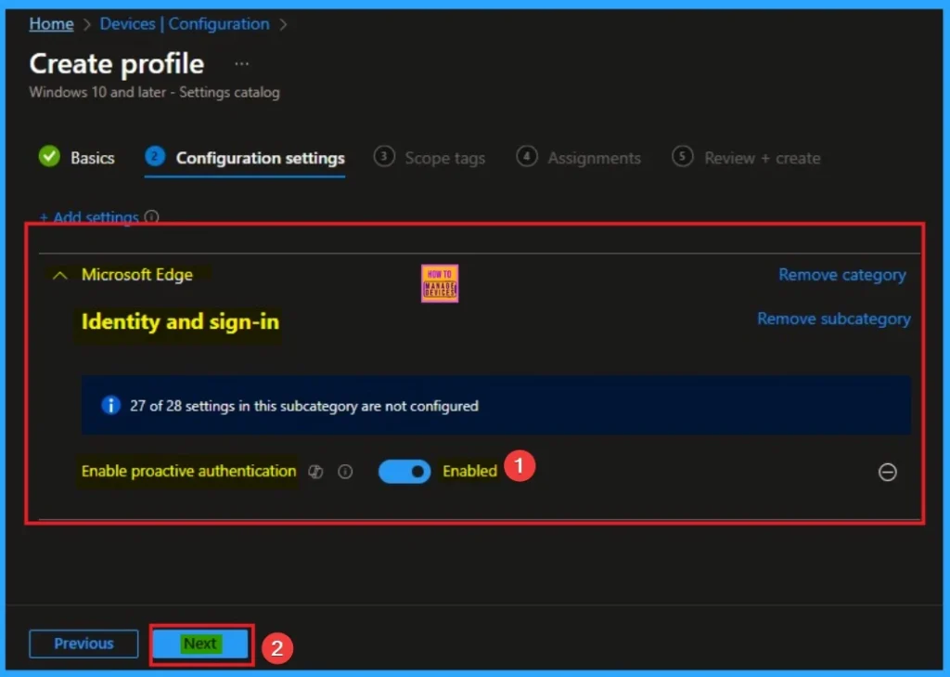Click the Copilot icon beside proactive authentication

[315, 472]
